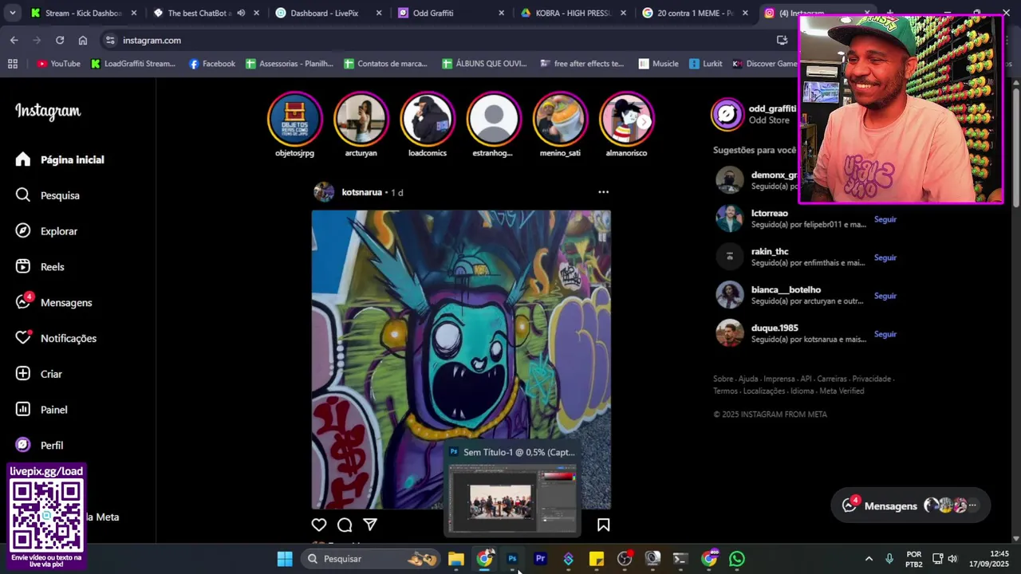Open Meta Verified footer link
This screenshot has height=574, width=1021.
point(842,391)
